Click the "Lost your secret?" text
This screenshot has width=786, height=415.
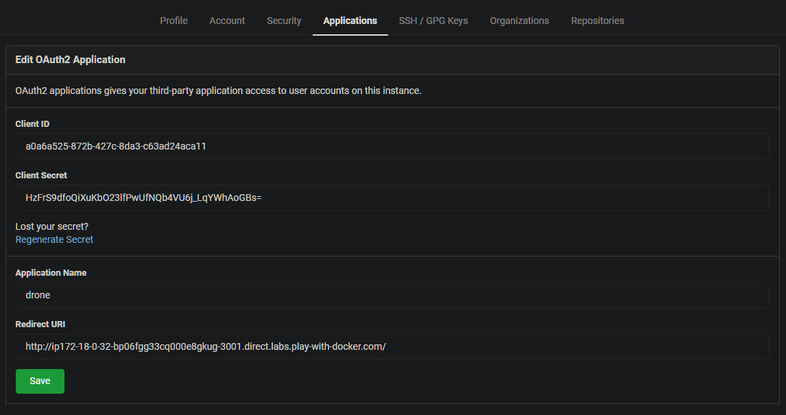point(52,226)
